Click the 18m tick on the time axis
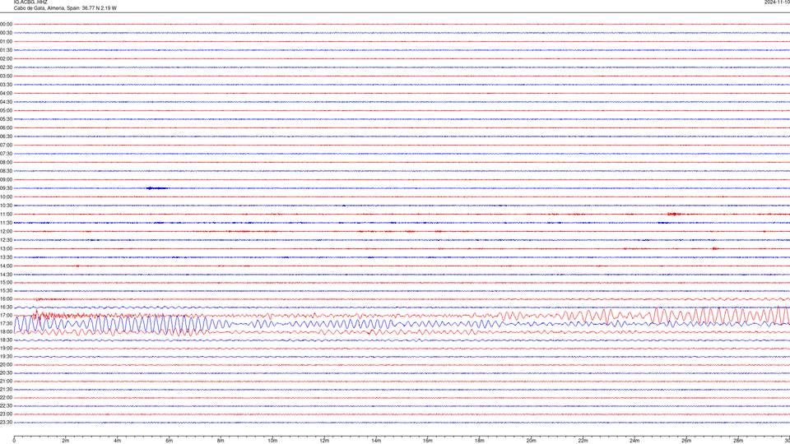The width and height of the screenshot is (790, 444). (479, 441)
